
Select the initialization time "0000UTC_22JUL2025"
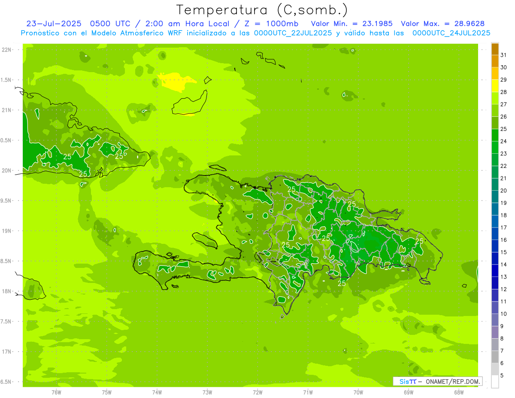tap(293, 33)
